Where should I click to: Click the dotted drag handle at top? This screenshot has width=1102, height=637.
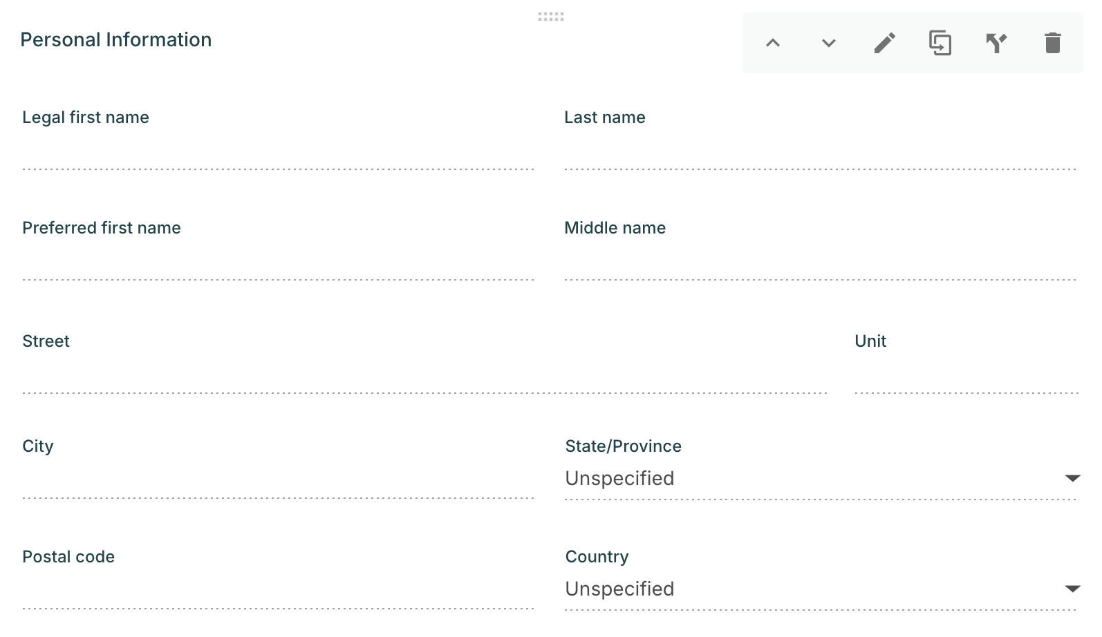coord(551,17)
